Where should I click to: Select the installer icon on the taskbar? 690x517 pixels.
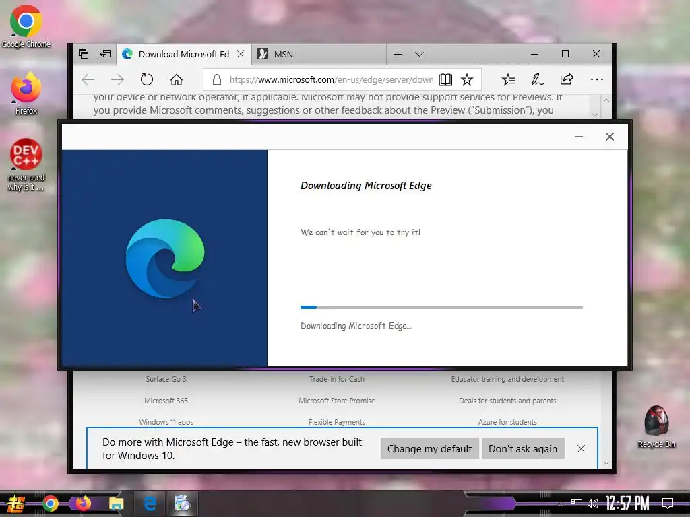point(182,504)
